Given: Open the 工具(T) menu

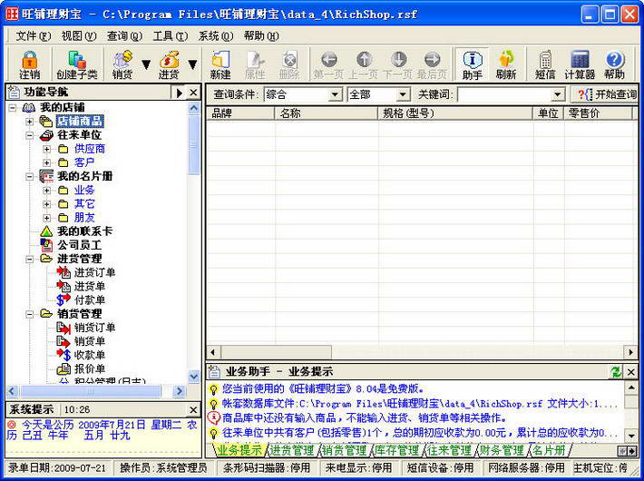Looking at the screenshot, I should coord(170,36).
